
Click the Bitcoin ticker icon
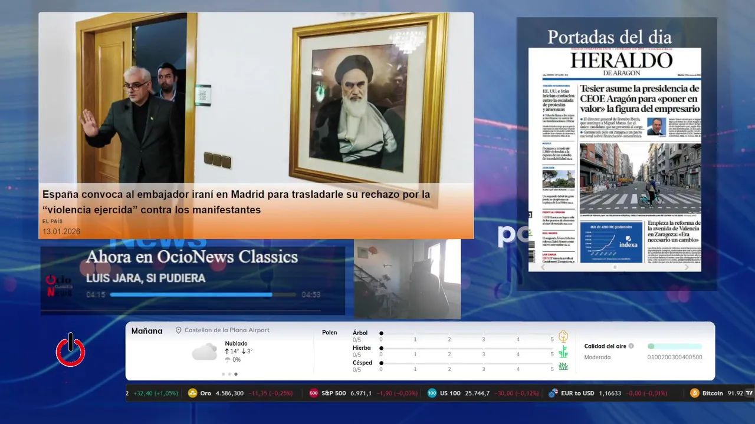click(x=695, y=393)
